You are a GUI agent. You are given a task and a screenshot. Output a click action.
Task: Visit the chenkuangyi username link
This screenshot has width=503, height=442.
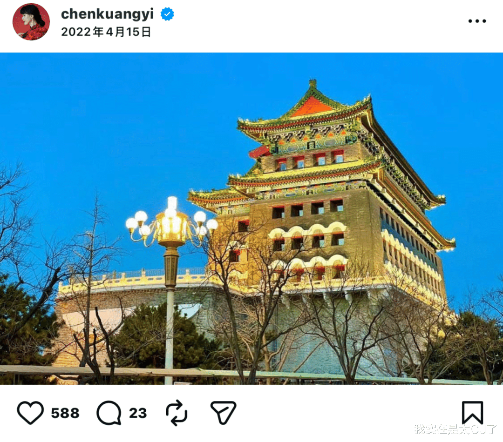click(x=107, y=14)
